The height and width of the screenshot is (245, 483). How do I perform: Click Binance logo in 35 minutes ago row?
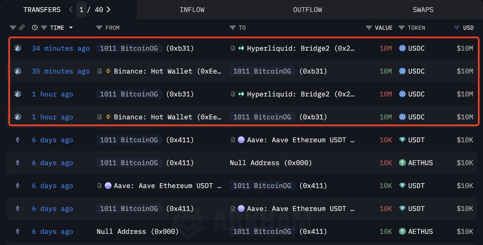(x=108, y=71)
